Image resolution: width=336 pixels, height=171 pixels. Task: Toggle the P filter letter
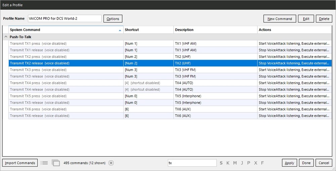click(x=249, y=163)
